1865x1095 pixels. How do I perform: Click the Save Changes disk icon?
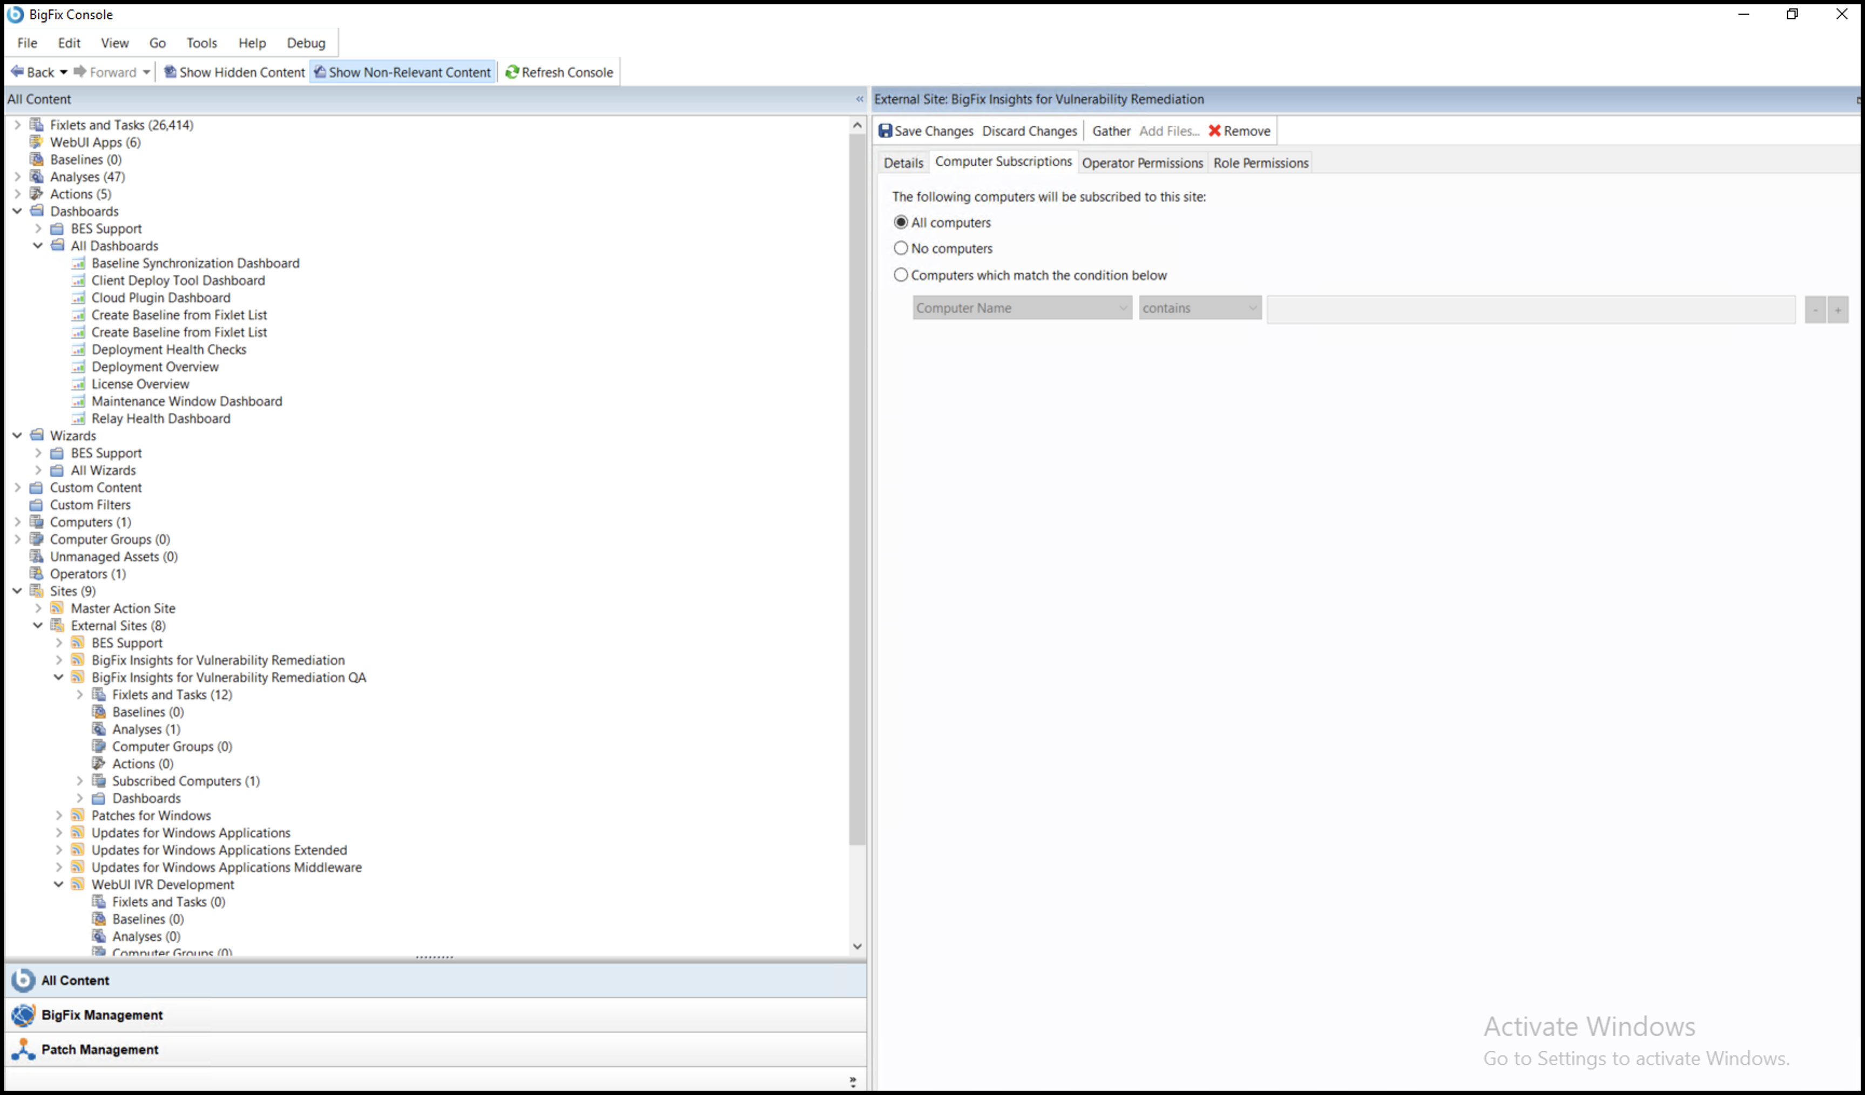point(885,131)
